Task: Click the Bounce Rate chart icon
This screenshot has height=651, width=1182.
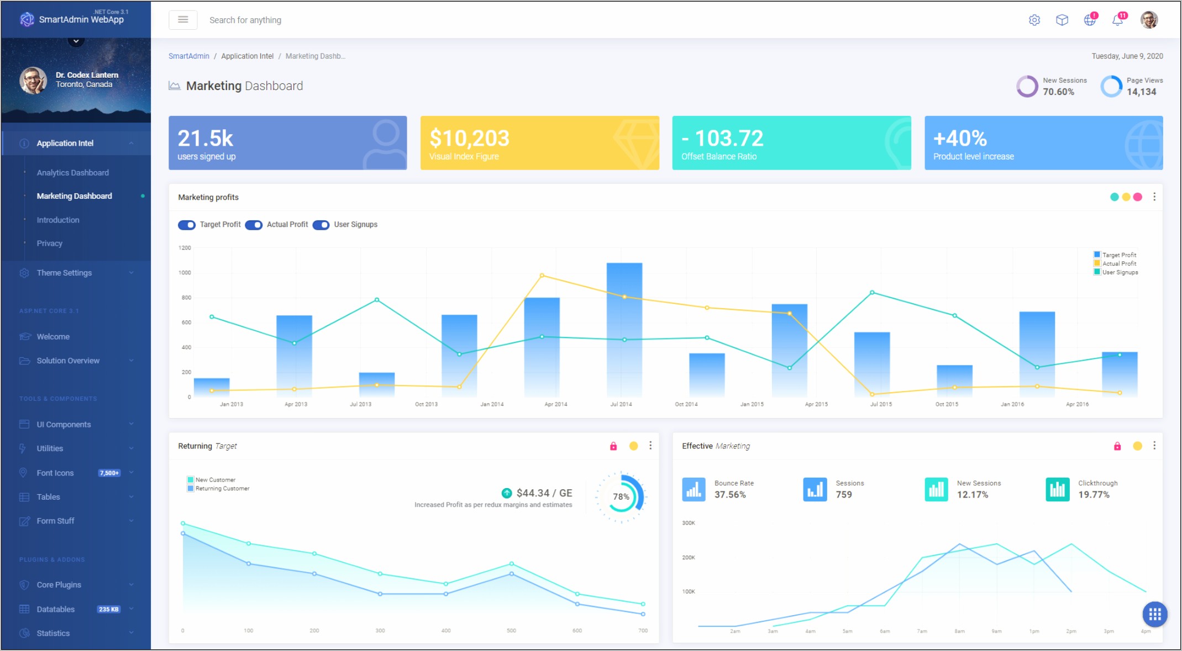Action: [694, 489]
